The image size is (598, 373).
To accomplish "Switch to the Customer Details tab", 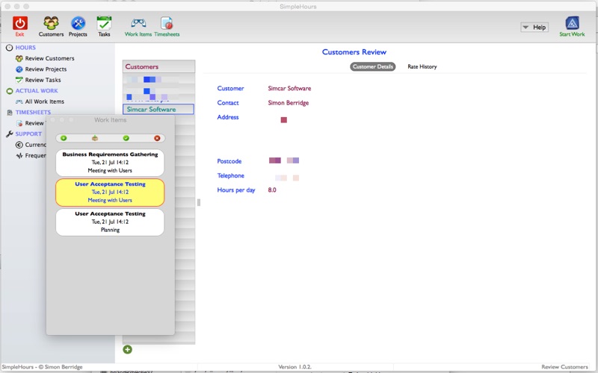I will [x=372, y=66].
